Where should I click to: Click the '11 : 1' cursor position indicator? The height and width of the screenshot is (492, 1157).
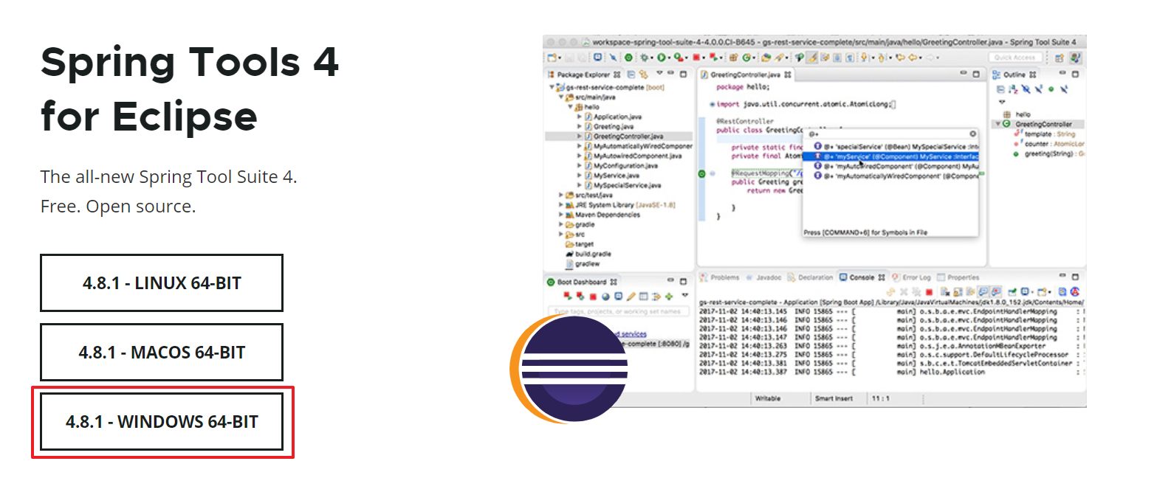click(882, 398)
